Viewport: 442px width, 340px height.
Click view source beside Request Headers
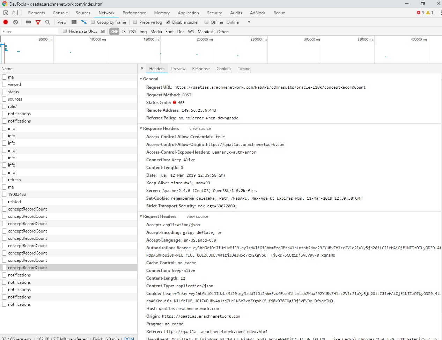(x=197, y=216)
